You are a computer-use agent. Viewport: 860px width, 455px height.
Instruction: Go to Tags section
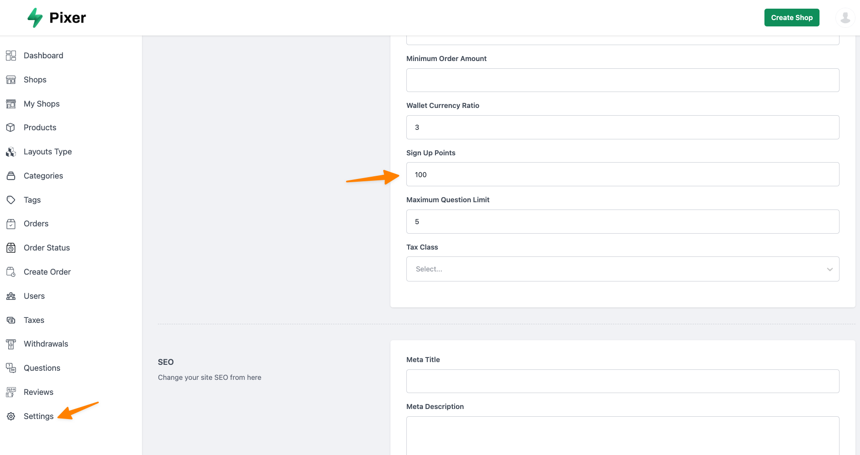(32, 200)
